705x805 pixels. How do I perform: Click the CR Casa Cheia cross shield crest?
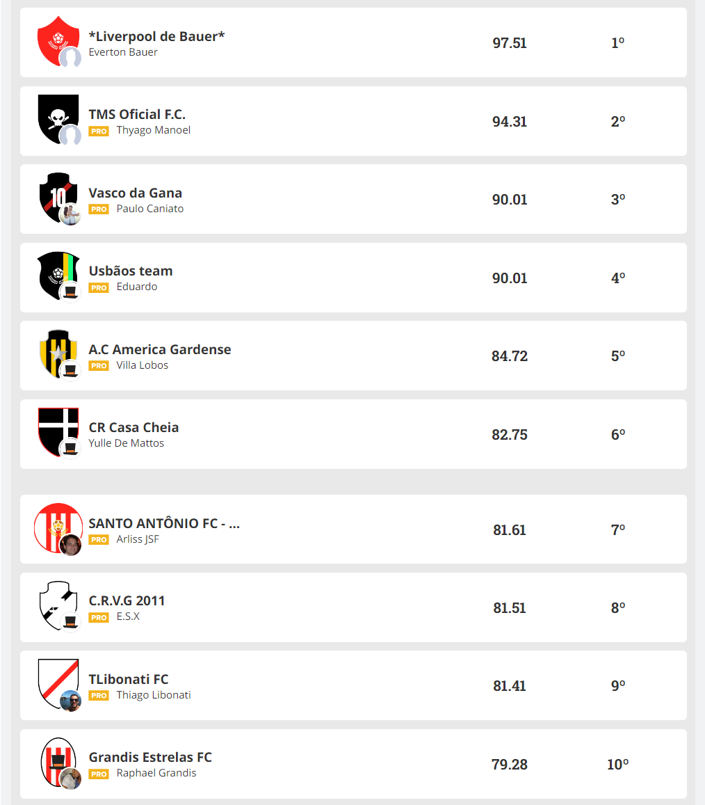coord(54,428)
